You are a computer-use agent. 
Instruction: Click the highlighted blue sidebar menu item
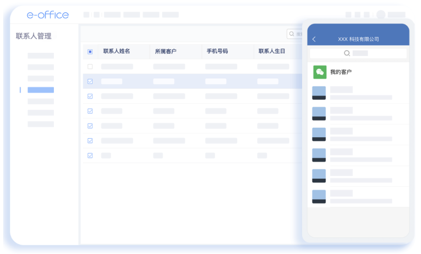[41, 90]
